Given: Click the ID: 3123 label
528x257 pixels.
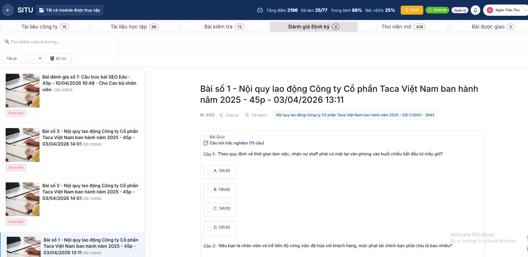Looking at the screenshot, I should 207,115.
